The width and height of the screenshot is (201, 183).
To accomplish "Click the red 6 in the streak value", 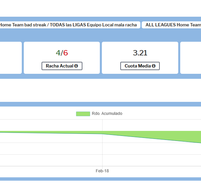I will point(66,53).
